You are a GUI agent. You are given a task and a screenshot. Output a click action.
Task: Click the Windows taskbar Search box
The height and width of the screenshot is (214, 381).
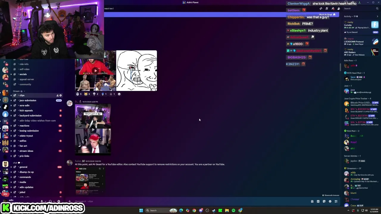point(161,210)
